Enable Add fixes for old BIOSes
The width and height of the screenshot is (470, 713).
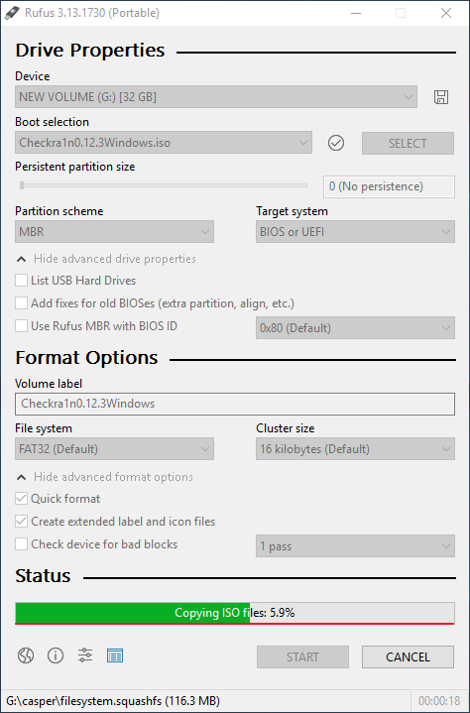[x=22, y=302]
